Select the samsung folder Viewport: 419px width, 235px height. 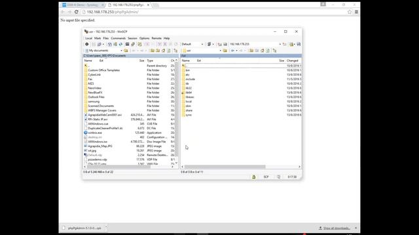[x=94, y=102]
